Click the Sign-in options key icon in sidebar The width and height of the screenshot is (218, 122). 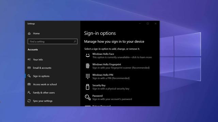(x=29, y=76)
